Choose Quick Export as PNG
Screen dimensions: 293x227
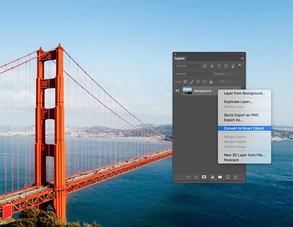coord(241,115)
